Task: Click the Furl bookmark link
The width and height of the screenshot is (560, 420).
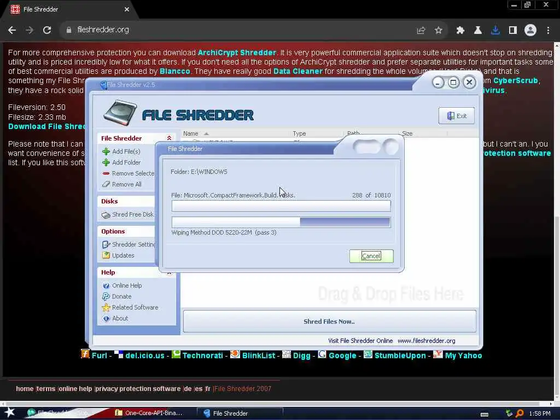Action: (100, 355)
